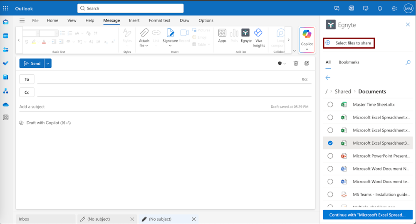The height and width of the screenshot is (224, 416).
Task: Click the Apps icon in ribbon
Action: tap(222, 36)
